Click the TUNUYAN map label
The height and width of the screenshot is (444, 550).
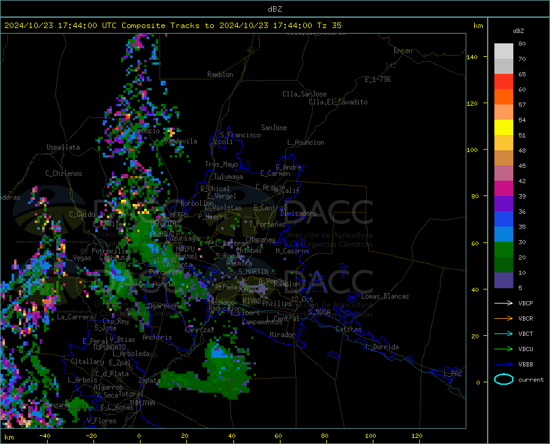coord(142,403)
